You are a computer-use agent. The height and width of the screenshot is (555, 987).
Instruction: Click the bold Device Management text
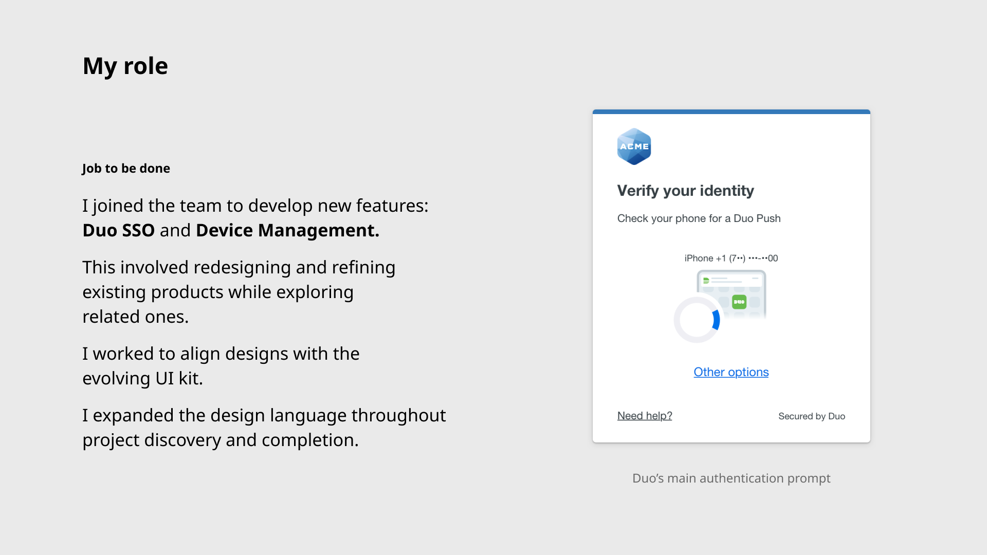point(288,230)
